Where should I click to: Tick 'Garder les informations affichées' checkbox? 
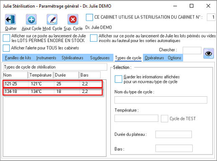119,79
